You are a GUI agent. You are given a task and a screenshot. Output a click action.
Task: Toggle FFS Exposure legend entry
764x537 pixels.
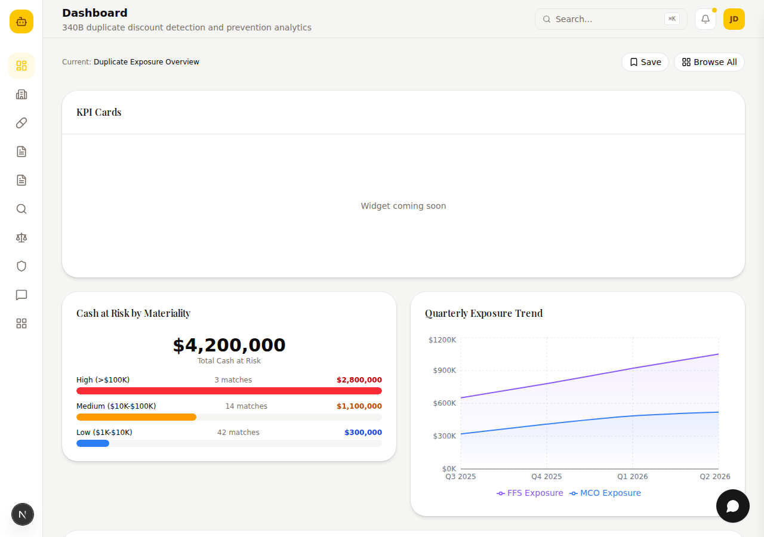point(530,493)
